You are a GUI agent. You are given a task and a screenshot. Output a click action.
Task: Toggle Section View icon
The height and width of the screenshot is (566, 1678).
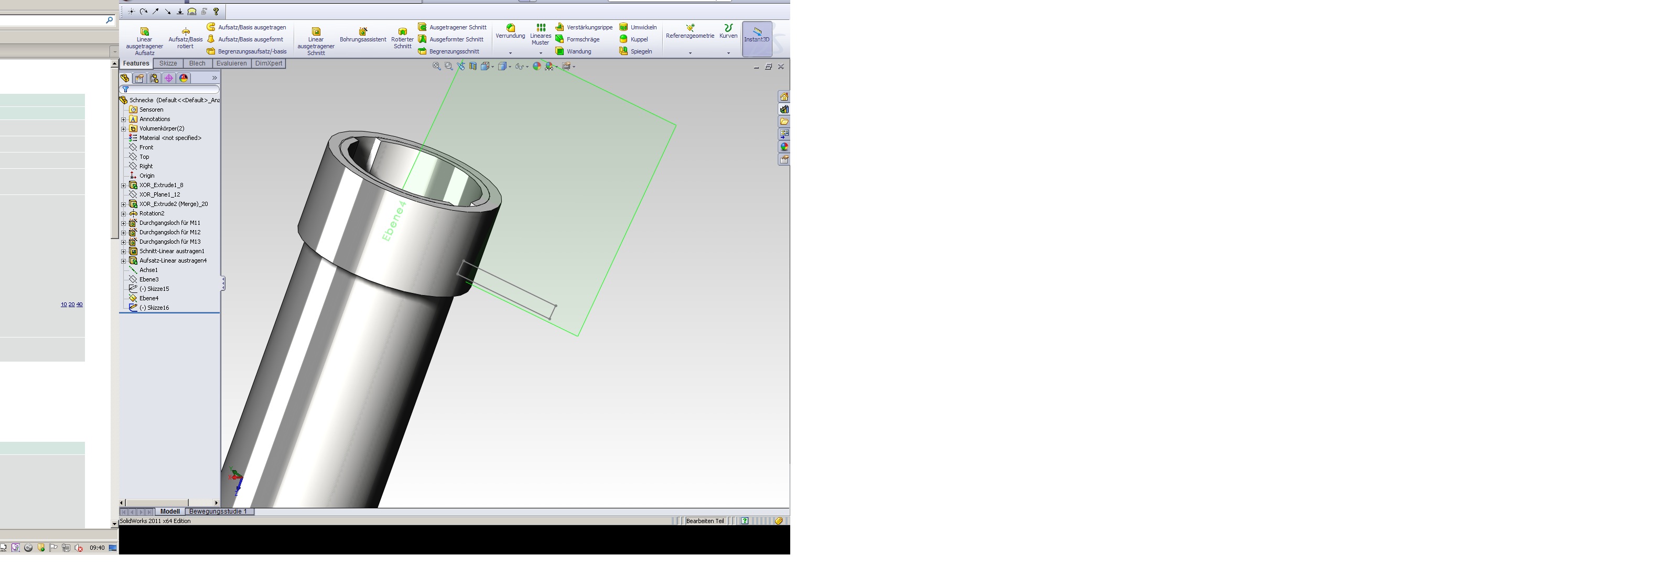473,67
